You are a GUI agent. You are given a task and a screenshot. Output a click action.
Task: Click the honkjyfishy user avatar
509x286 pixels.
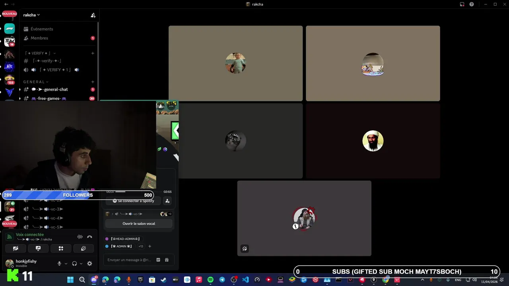(10, 263)
